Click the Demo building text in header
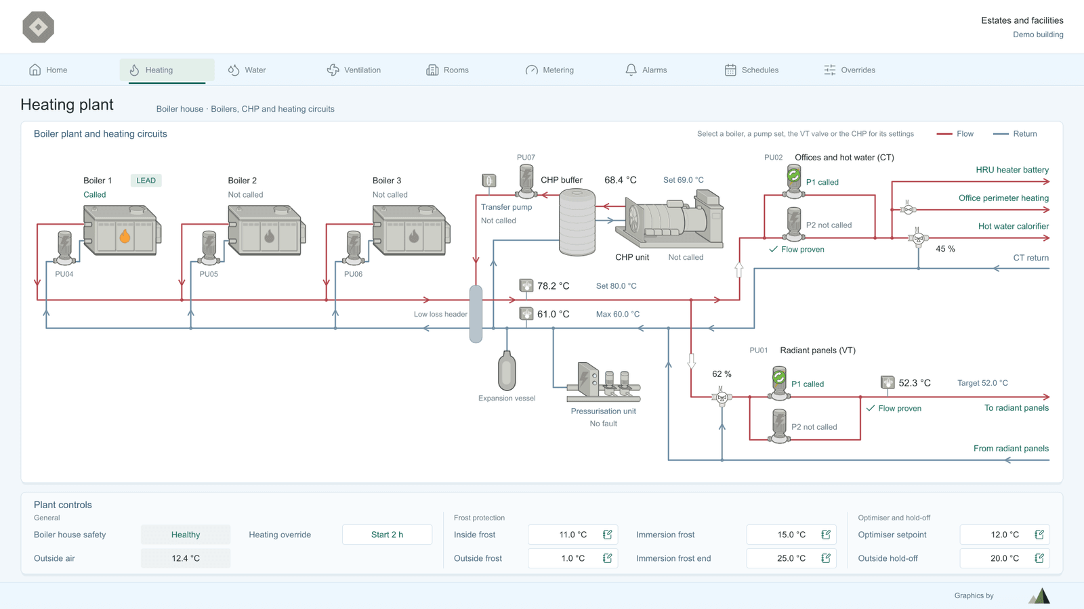The width and height of the screenshot is (1084, 609). point(1038,35)
